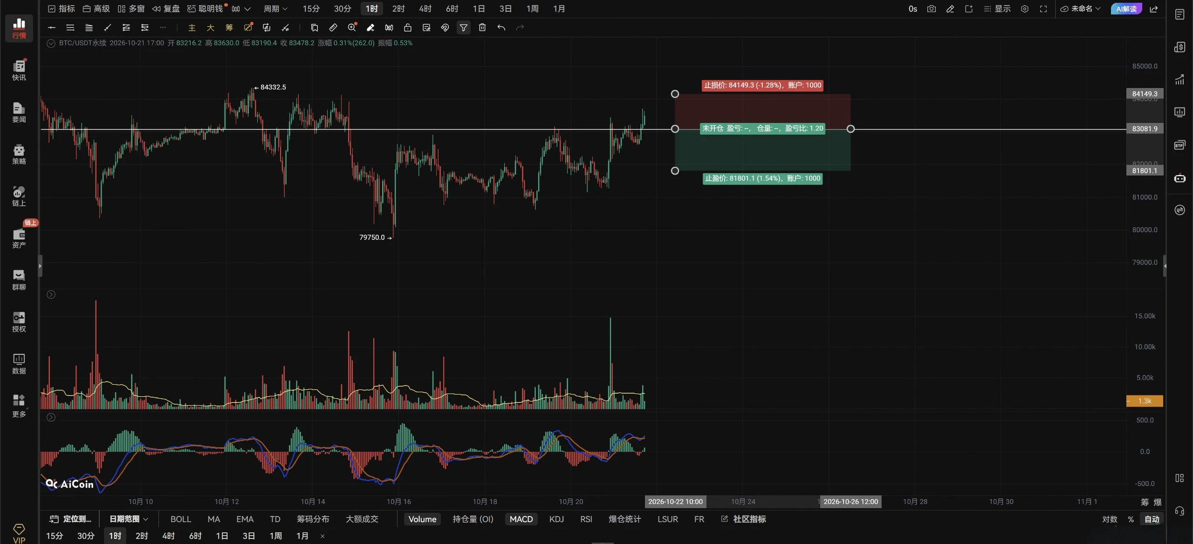Click the share arrow icon
Image resolution: width=1193 pixels, height=544 pixels.
coord(1154,9)
